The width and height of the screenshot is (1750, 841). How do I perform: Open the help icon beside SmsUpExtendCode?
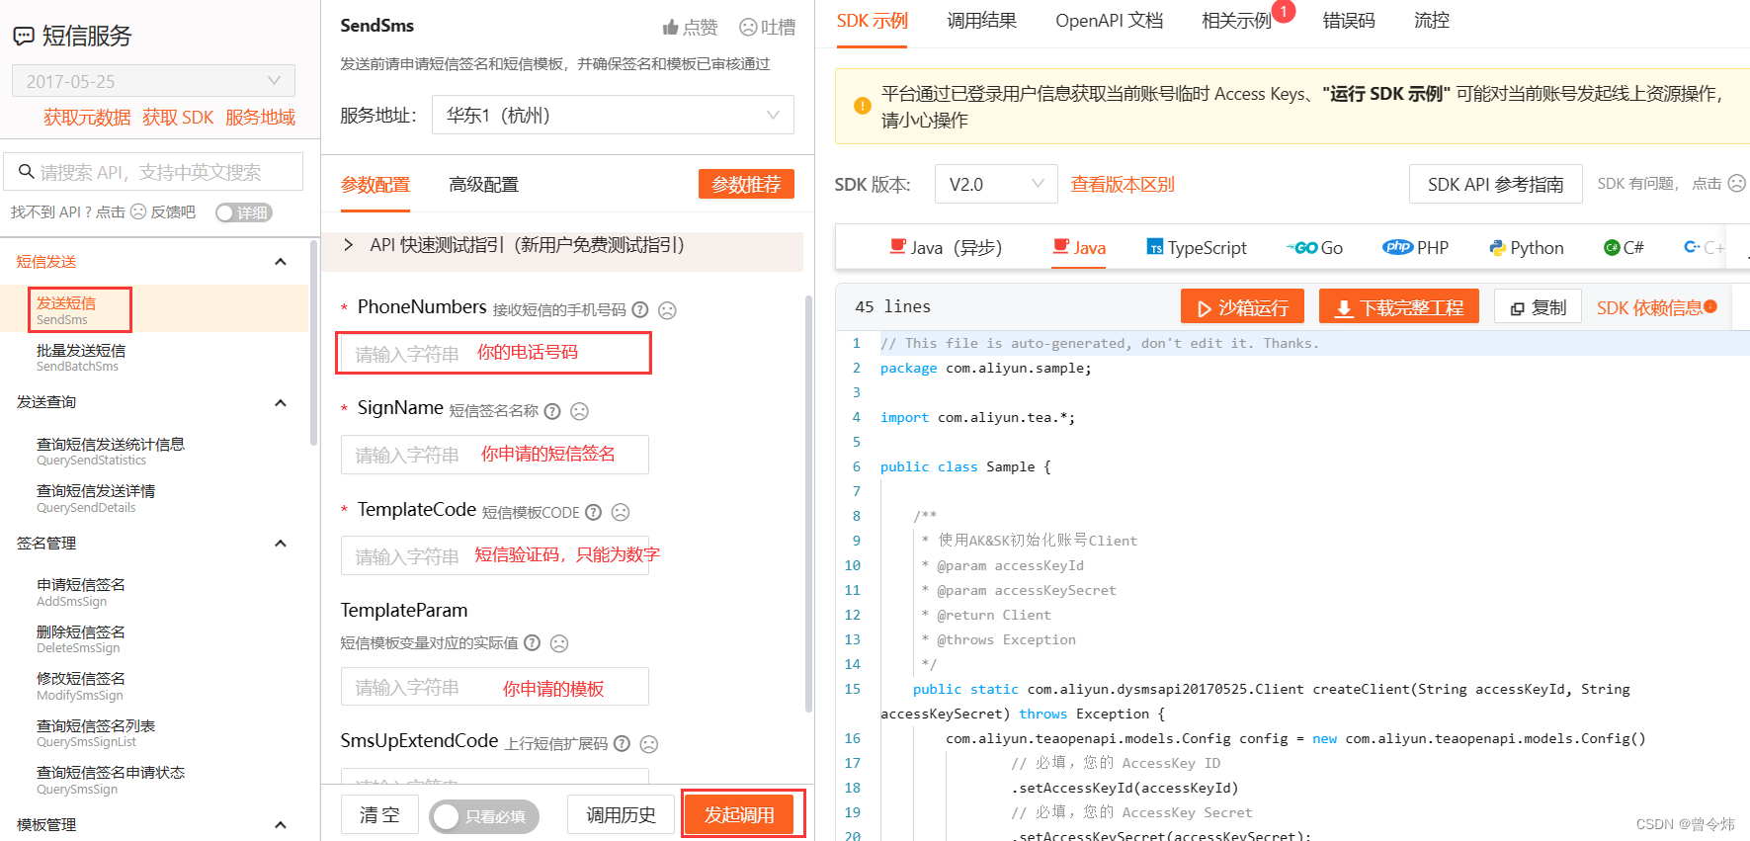pos(622,743)
